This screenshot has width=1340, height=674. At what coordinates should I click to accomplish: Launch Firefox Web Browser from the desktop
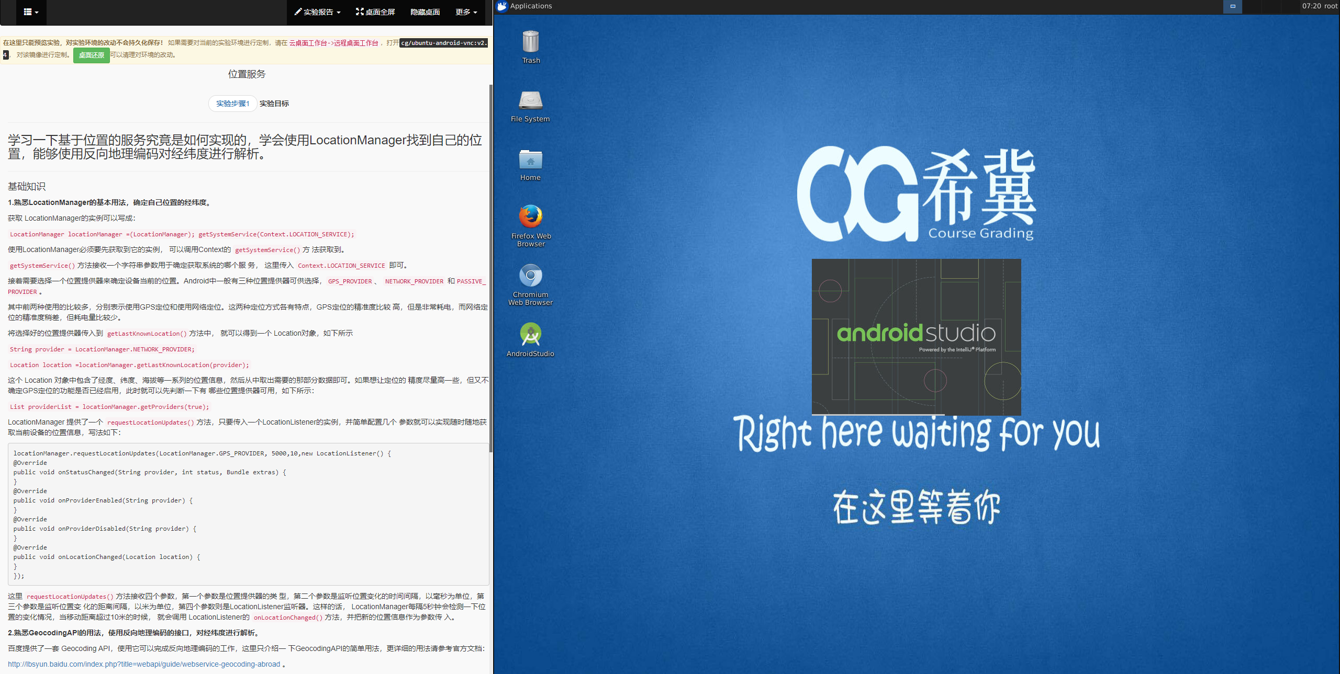[531, 225]
